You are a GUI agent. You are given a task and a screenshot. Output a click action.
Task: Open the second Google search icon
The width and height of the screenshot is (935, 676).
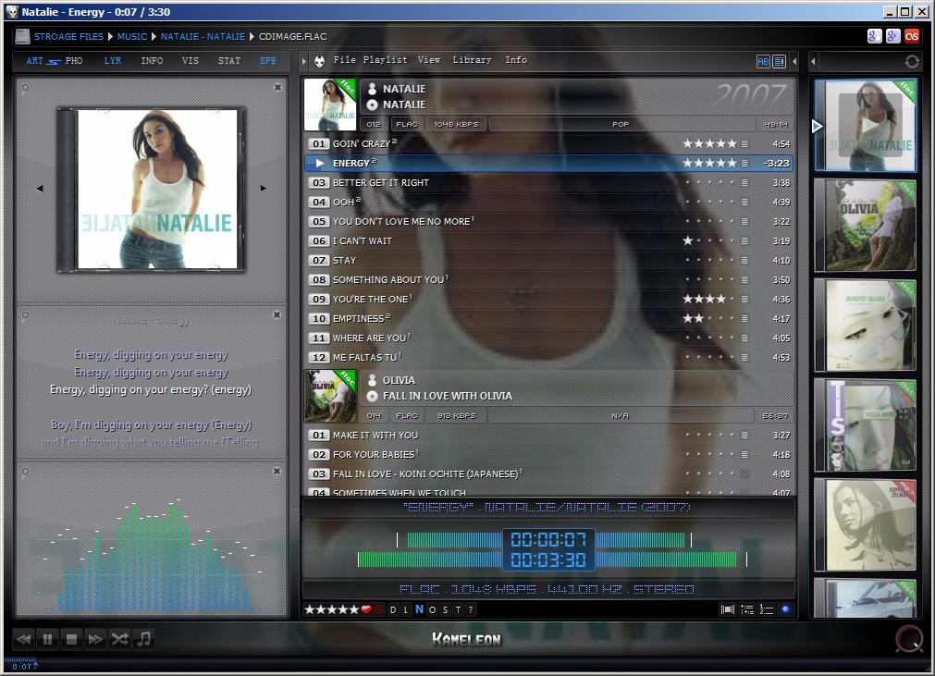coord(892,36)
